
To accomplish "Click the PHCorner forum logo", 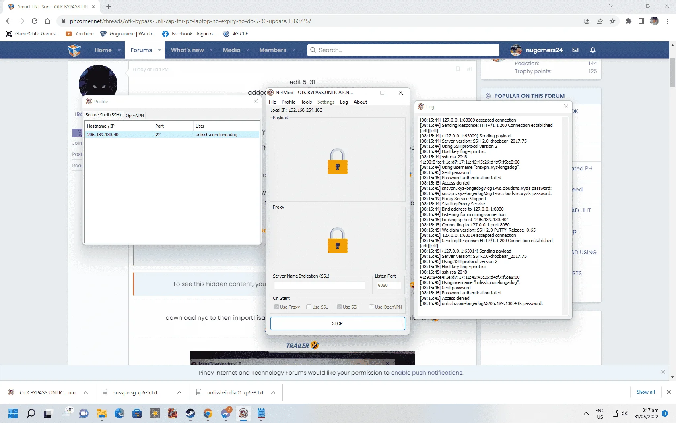I will click(74, 50).
